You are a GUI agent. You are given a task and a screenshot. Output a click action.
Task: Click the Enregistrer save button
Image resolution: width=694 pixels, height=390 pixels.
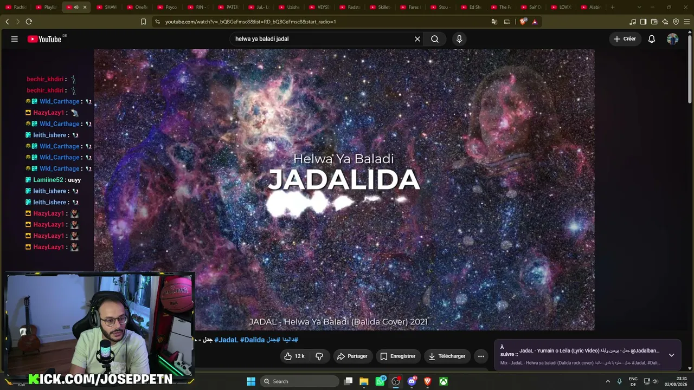(398, 356)
